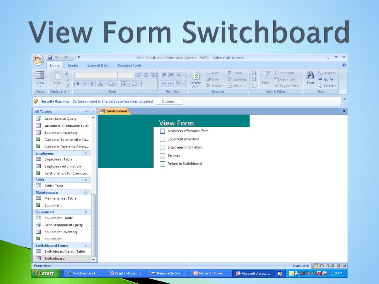Open Order-Service Query in navigation pane

point(62,119)
